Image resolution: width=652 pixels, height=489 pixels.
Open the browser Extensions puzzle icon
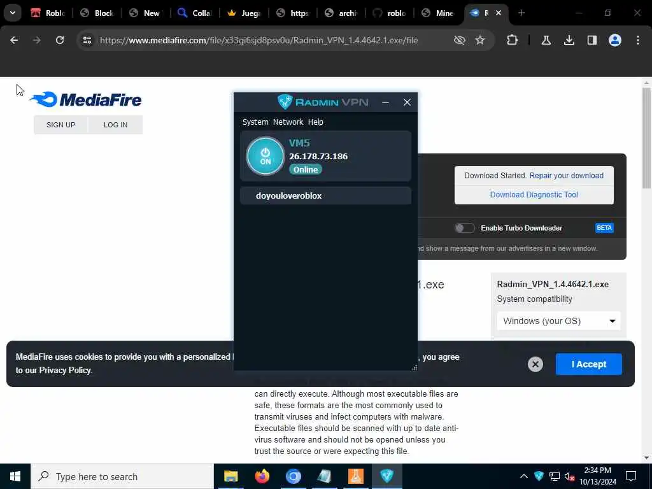pyautogui.click(x=513, y=40)
